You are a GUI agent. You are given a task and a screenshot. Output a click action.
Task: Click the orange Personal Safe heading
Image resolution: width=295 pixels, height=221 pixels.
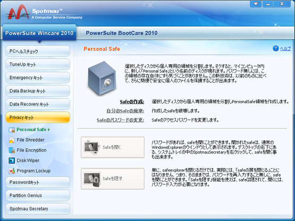[102, 49]
